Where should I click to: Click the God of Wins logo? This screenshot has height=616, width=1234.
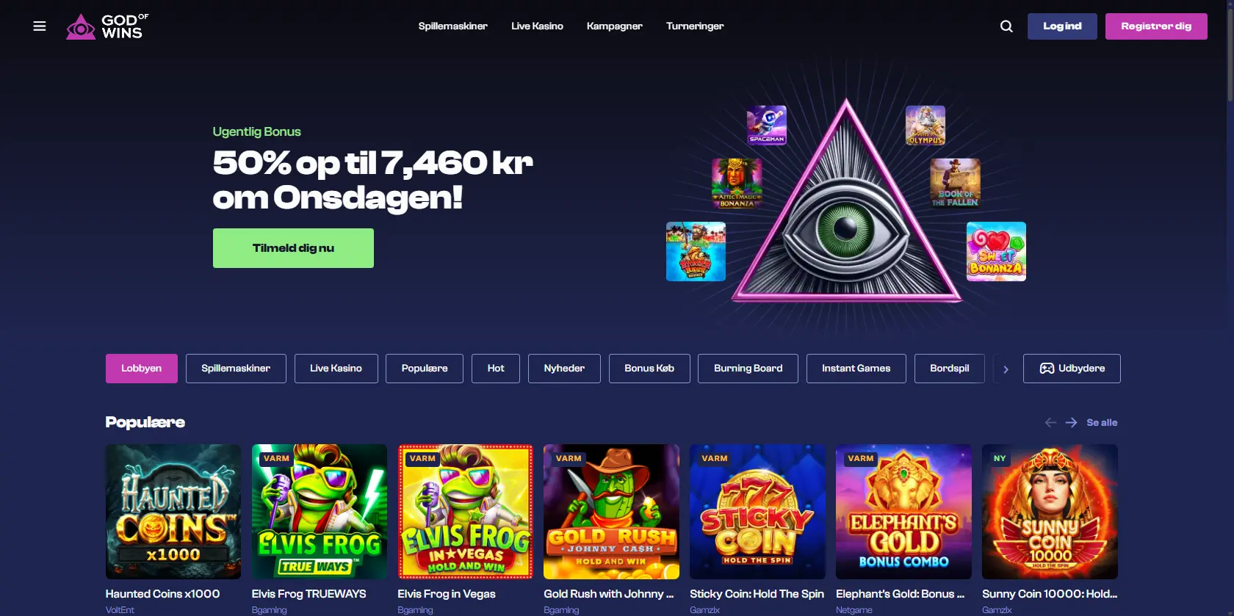[x=107, y=26]
